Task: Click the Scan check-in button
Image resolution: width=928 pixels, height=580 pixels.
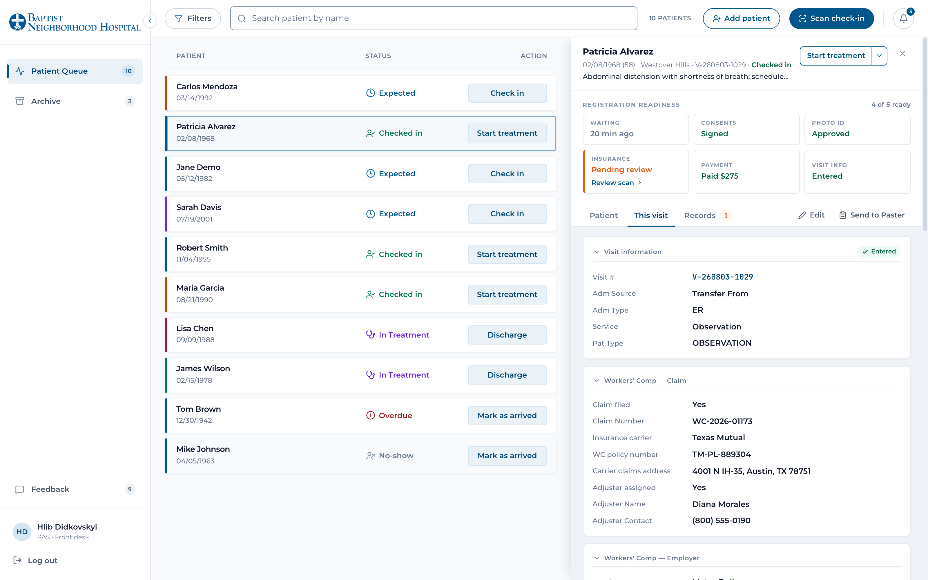Action: click(x=831, y=18)
